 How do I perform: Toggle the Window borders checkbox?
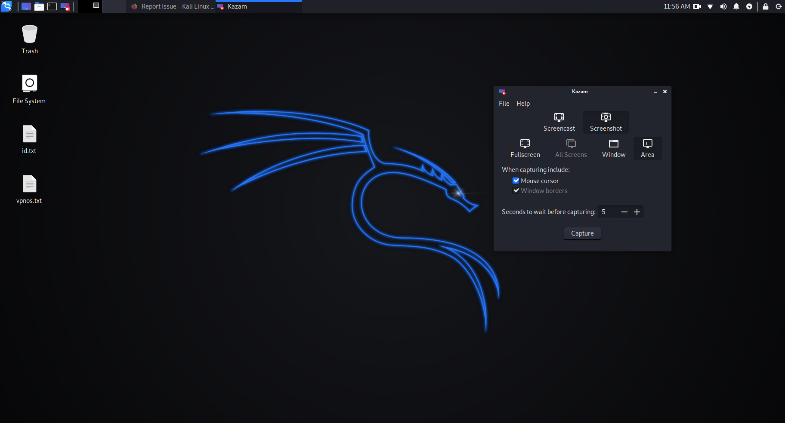click(x=516, y=191)
